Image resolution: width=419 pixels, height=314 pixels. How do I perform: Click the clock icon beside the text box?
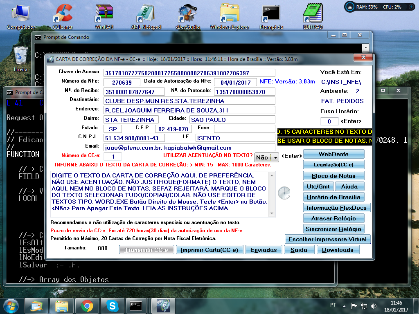coord(284,192)
